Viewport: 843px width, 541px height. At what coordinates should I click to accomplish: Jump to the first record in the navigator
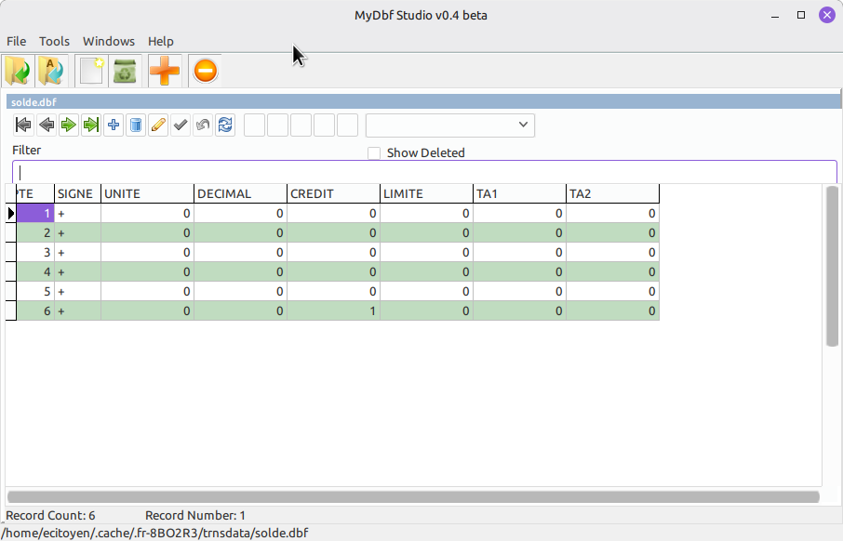(23, 125)
